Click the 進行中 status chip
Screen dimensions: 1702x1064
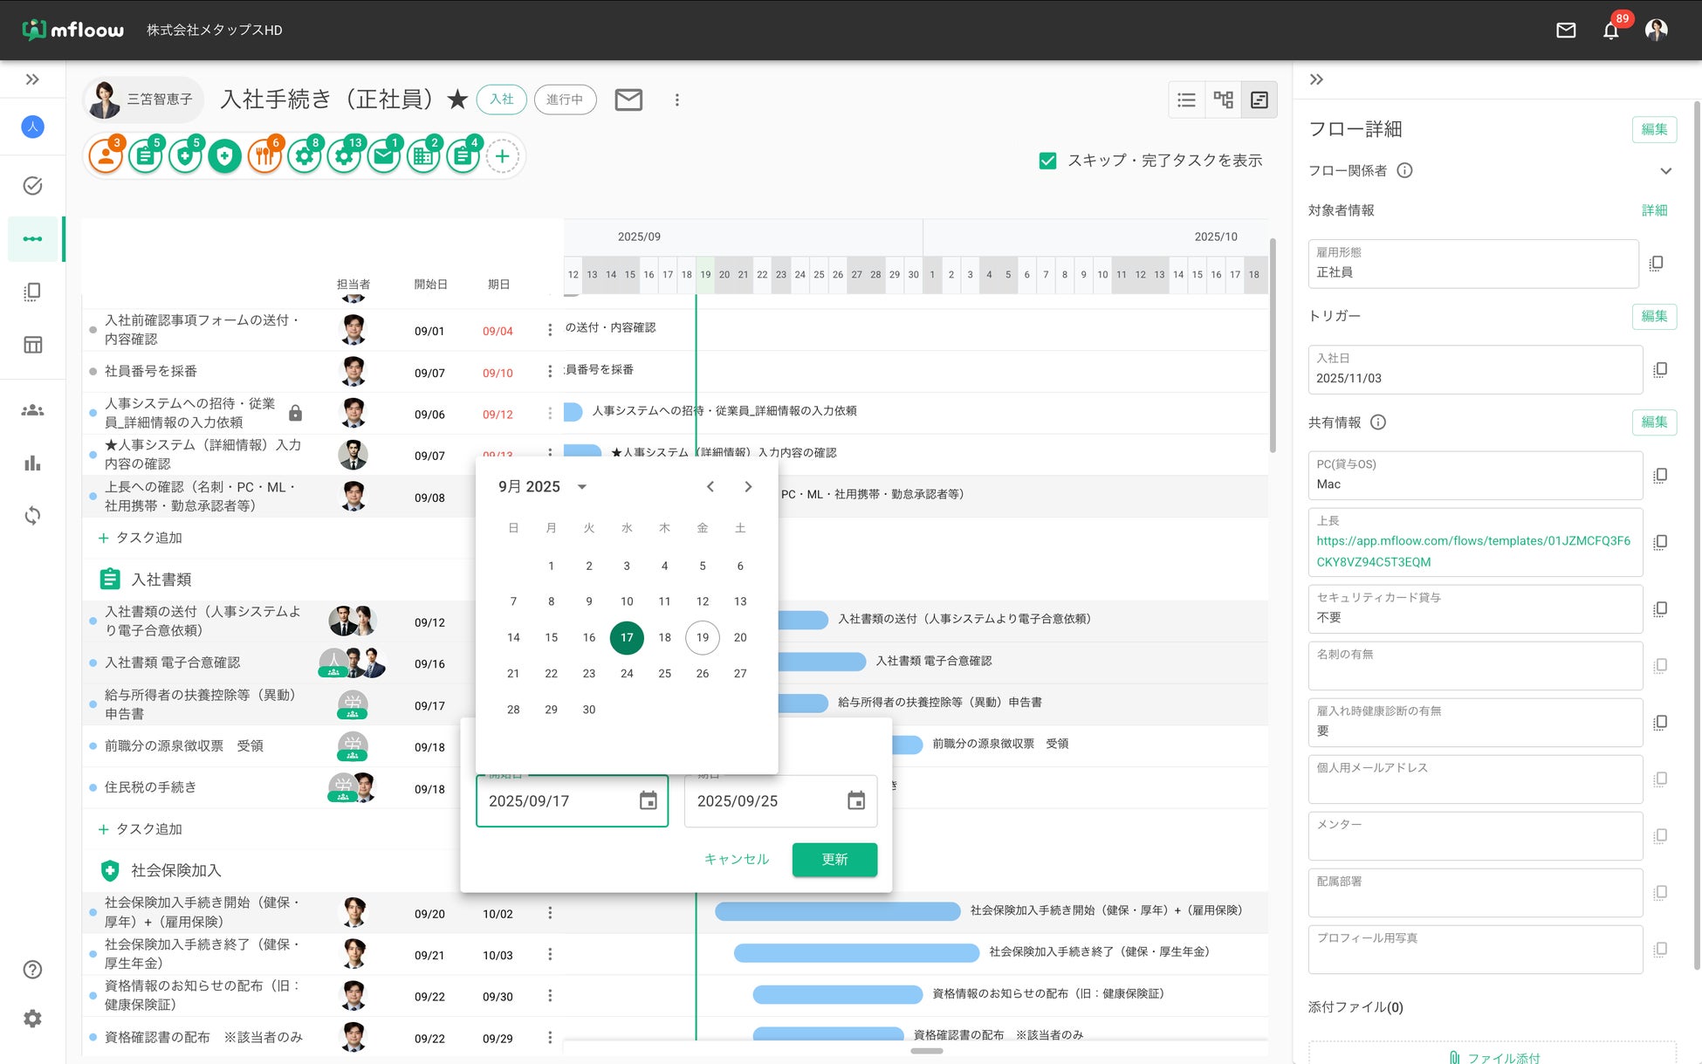(565, 100)
